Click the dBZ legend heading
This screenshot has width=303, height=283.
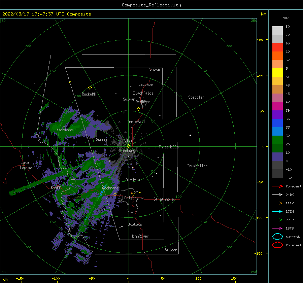285,18
